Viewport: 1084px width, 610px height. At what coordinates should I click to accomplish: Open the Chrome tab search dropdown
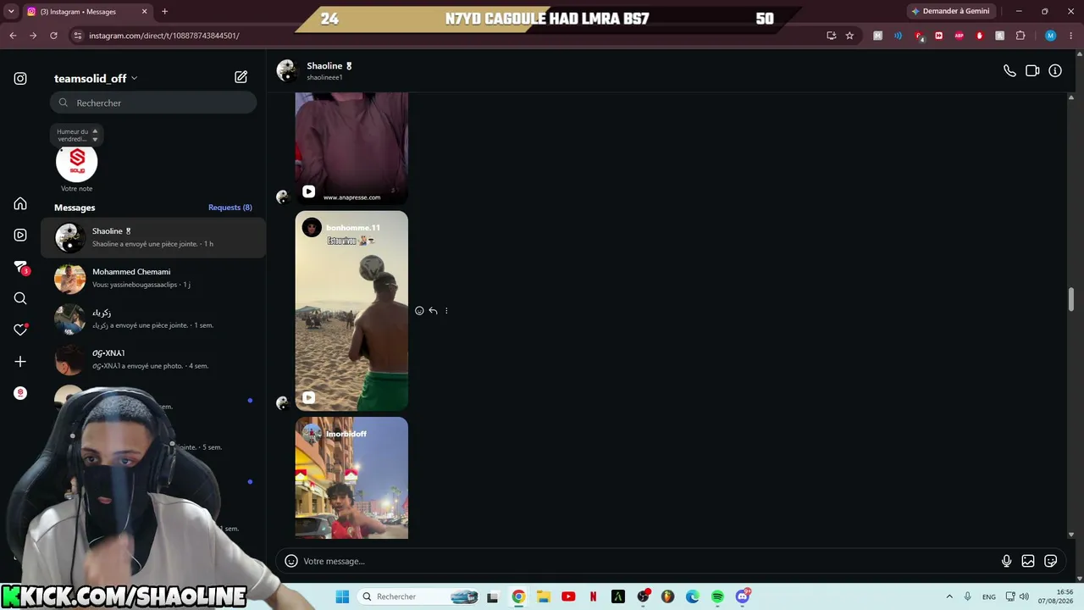[x=11, y=11]
